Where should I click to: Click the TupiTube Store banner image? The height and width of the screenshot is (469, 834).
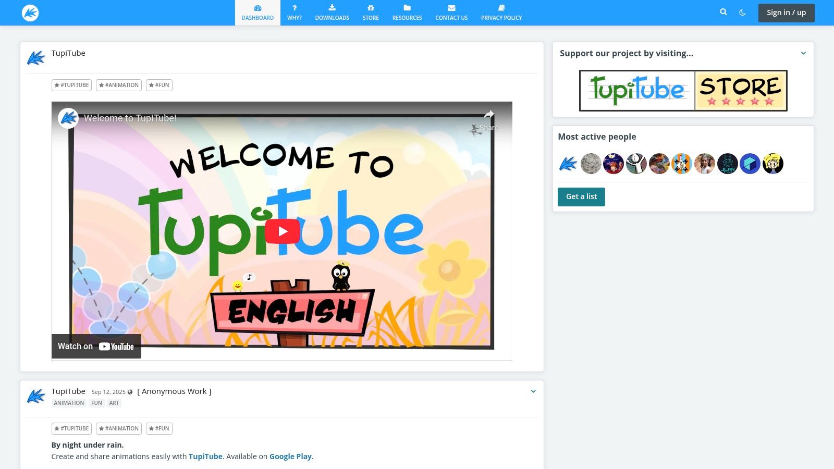683,91
